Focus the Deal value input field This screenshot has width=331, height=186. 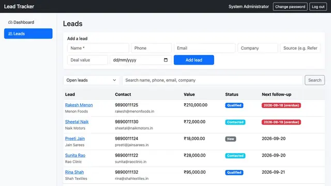click(x=87, y=60)
